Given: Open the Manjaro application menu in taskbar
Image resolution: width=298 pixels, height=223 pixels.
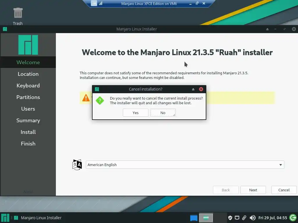Looking at the screenshot, I should click(5, 218).
